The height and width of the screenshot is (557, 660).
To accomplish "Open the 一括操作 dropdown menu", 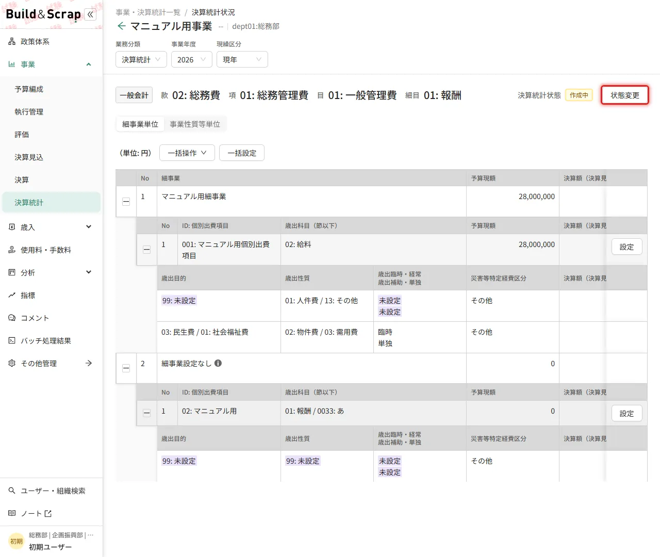I will [x=187, y=153].
